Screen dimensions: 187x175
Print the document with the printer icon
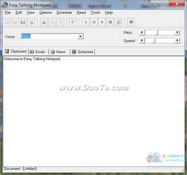[x=31, y=22]
